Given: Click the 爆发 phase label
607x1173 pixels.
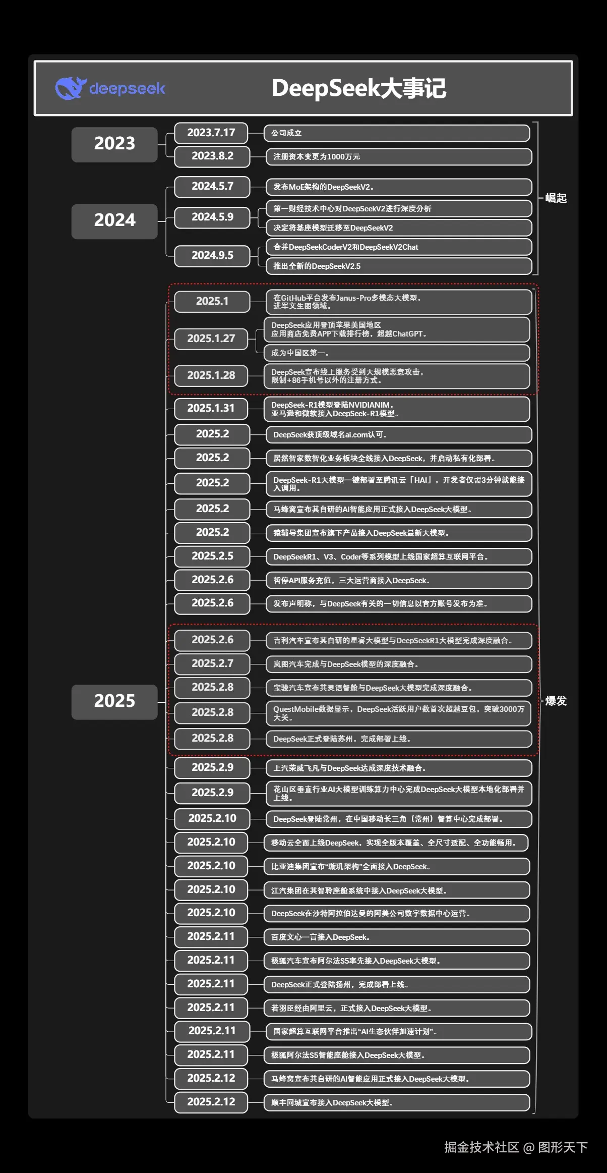Looking at the screenshot, I should coord(556,701).
